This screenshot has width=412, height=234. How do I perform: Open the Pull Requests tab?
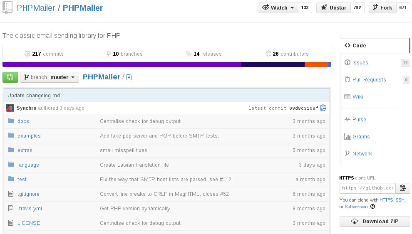click(x=369, y=79)
